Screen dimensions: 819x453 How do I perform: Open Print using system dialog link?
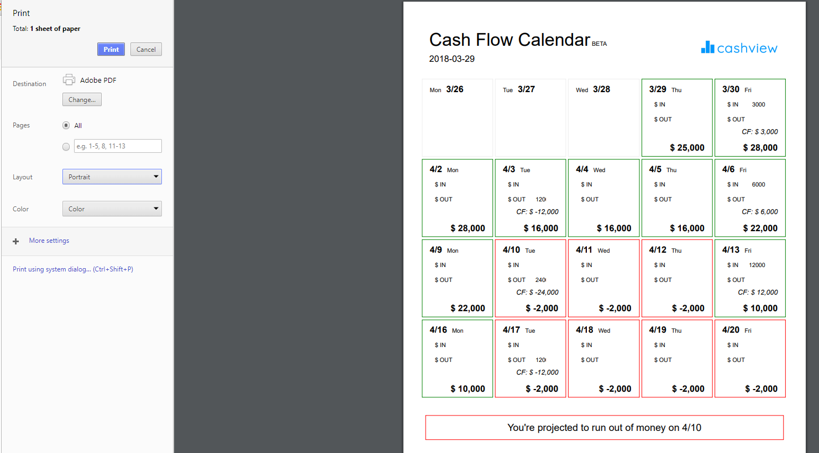[x=72, y=269]
